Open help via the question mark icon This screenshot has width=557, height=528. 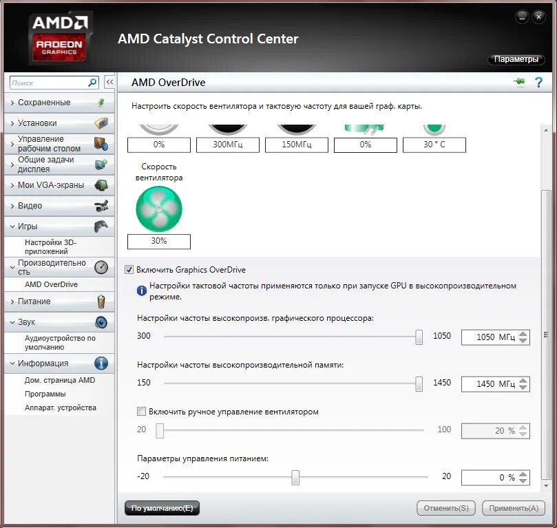pos(538,83)
